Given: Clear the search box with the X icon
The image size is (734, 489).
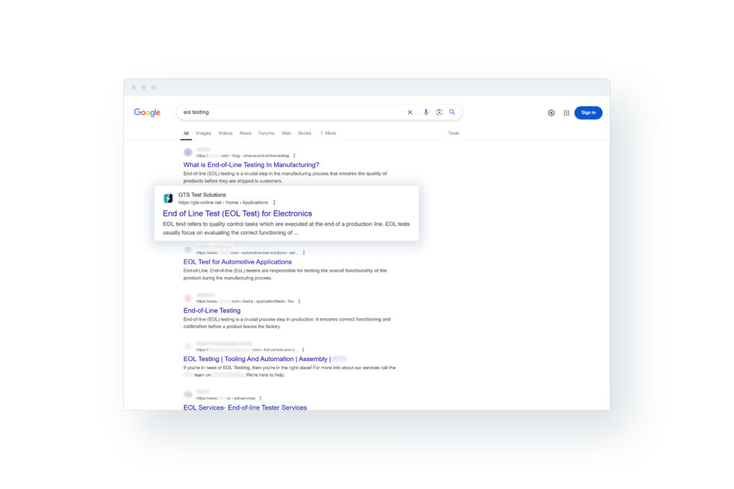Looking at the screenshot, I should coord(410,112).
